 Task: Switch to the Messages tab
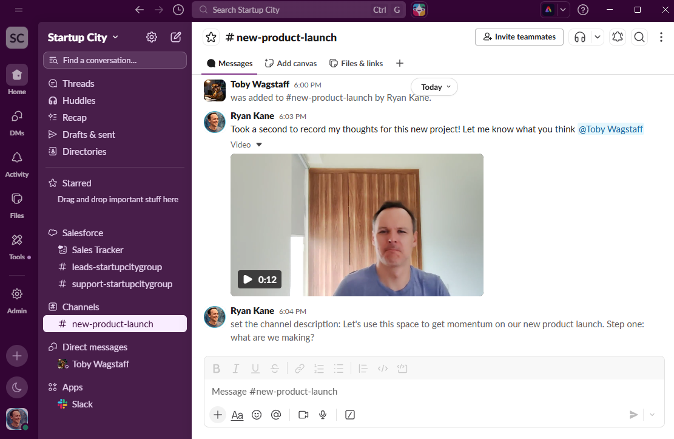tap(229, 64)
